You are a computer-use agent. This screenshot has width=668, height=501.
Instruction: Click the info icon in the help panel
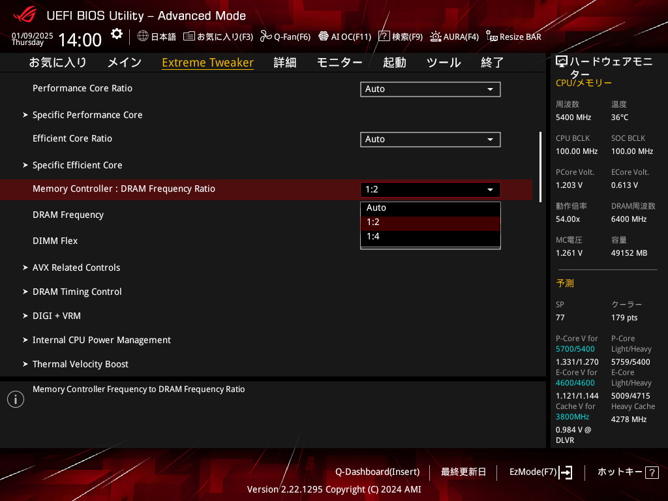point(16,399)
